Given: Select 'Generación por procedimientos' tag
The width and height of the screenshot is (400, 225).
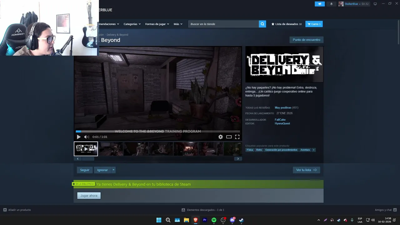Looking at the screenshot, I should (x=281, y=150).
